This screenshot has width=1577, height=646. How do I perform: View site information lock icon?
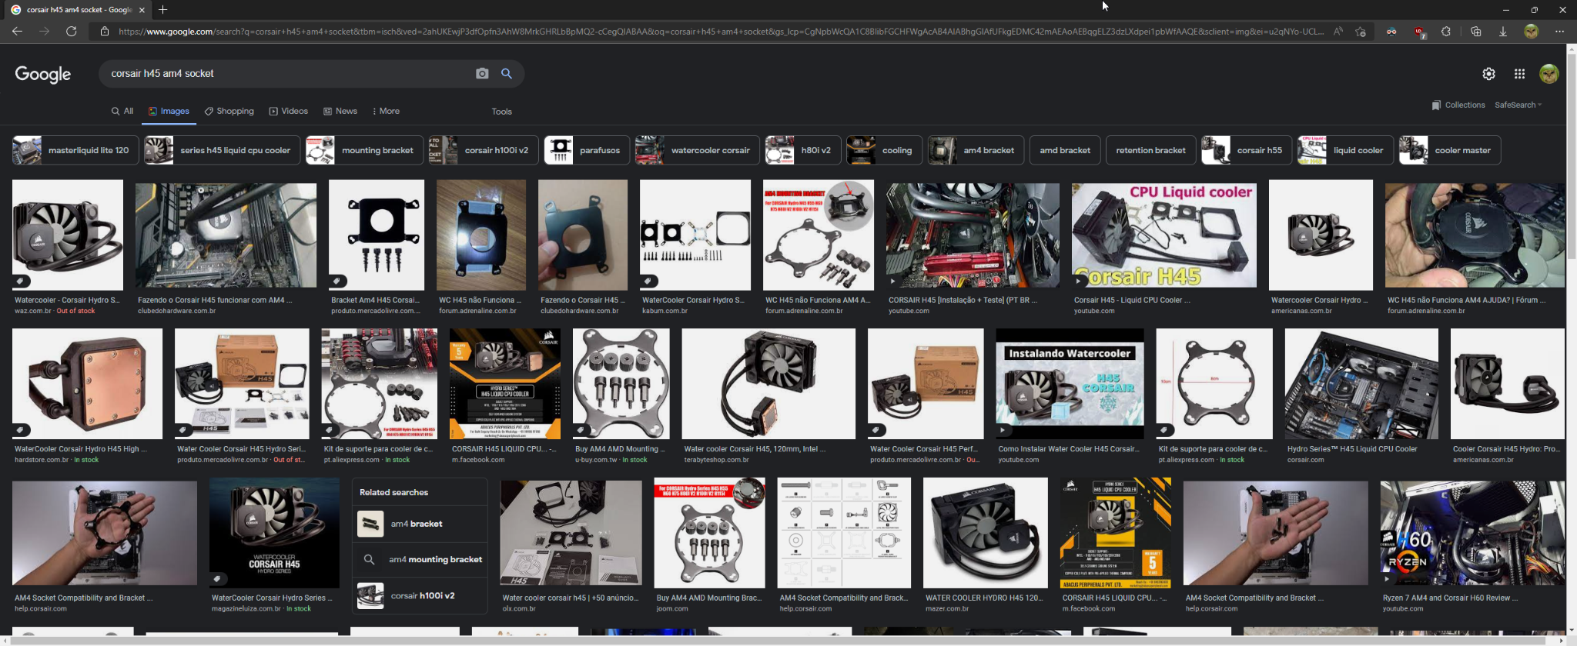105,32
